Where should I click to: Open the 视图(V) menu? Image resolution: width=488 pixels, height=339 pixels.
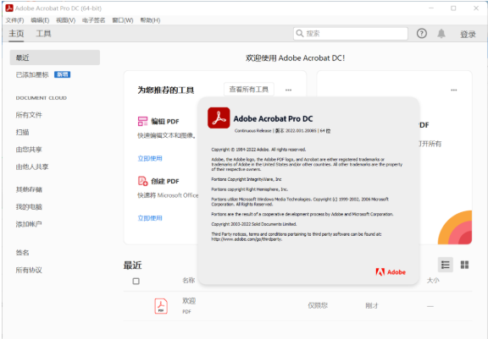tap(66, 20)
